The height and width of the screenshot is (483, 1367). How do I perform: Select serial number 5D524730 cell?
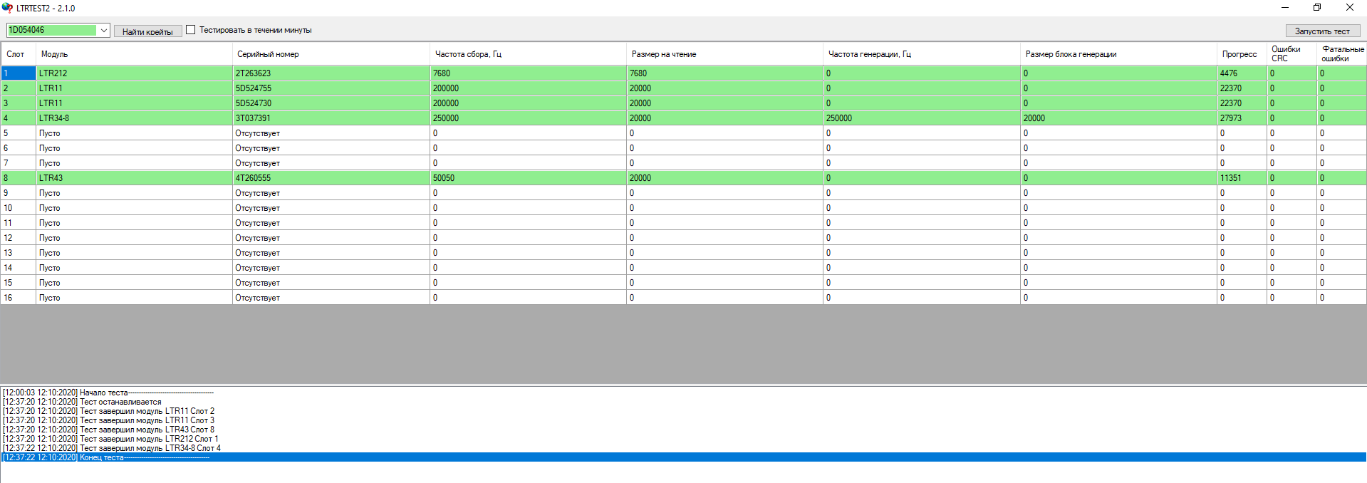[331, 103]
